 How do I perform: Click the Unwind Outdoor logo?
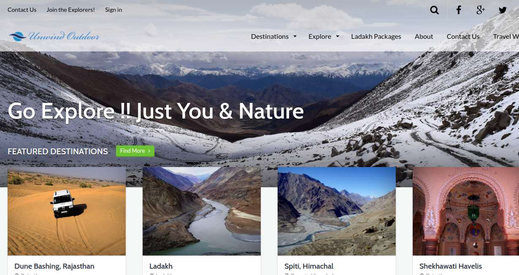(x=54, y=36)
